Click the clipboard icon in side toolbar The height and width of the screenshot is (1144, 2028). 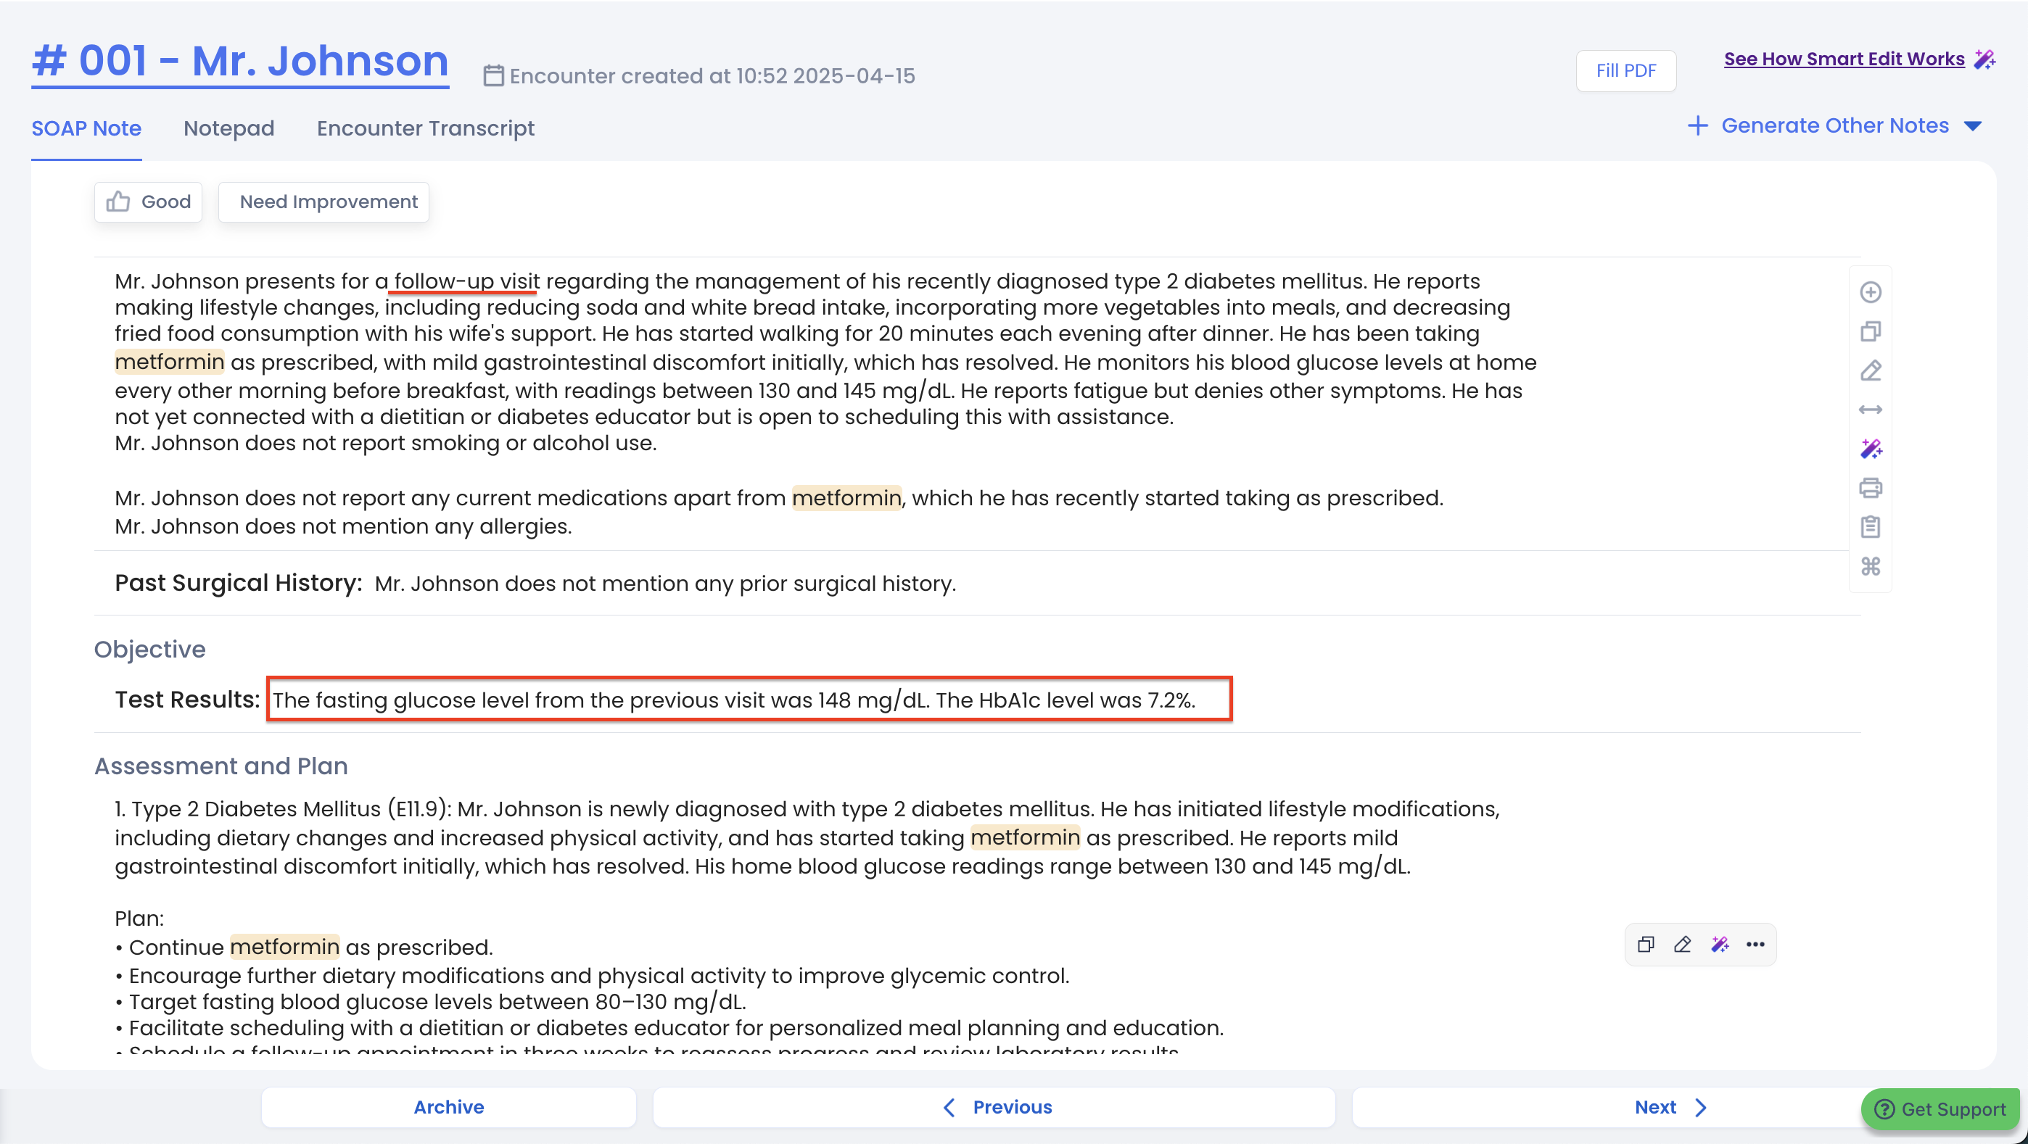(1871, 527)
